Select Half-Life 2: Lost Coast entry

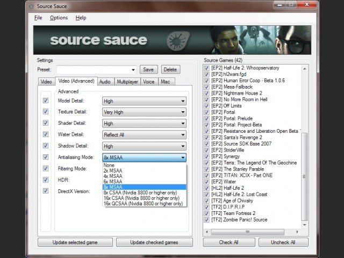pyautogui.click(x=239, y=195)
